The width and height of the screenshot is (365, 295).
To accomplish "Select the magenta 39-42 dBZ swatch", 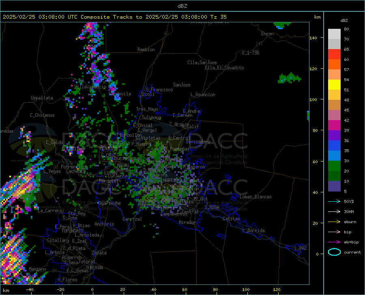I will point(334,125).
